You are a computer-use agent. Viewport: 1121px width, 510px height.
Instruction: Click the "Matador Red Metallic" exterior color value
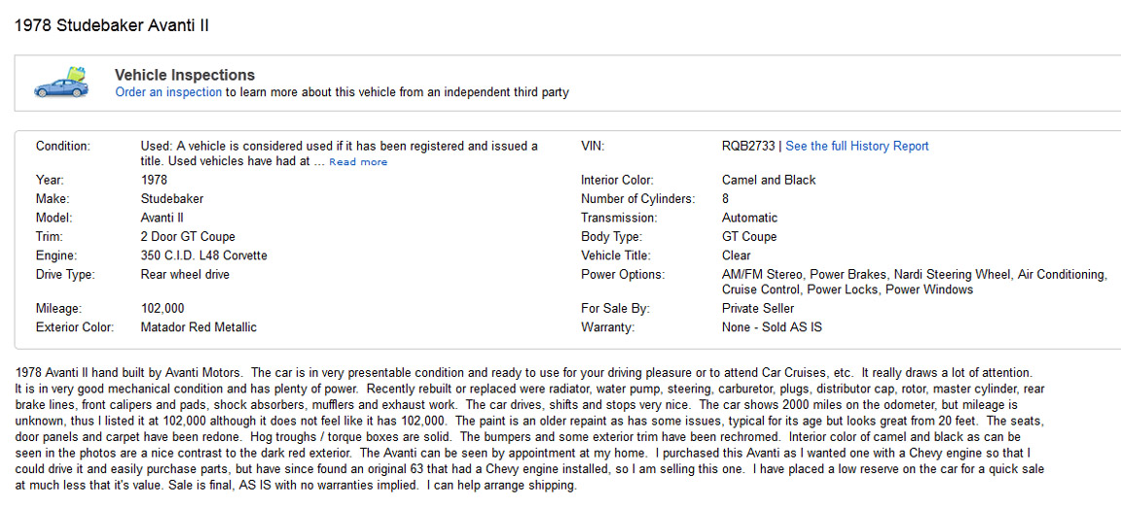point(199,327)
